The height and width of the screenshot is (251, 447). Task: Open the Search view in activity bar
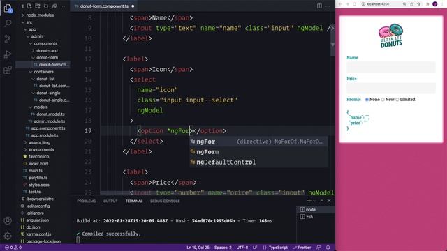(x=8, y=23)
